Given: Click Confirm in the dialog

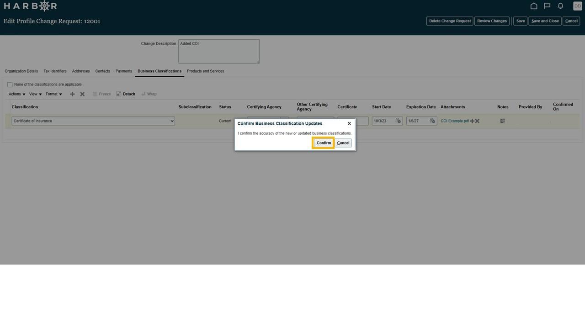Looking at the screenshot, I should tap(324, 143).
